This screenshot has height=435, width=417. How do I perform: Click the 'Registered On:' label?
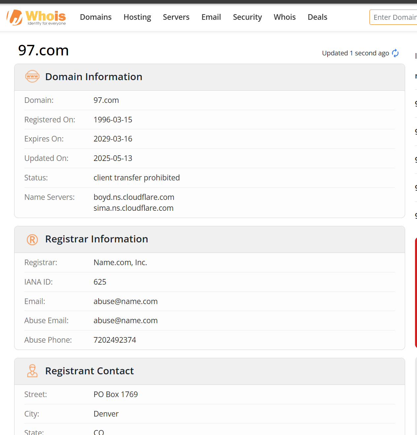pyautogui.click(x=50, y=120)
